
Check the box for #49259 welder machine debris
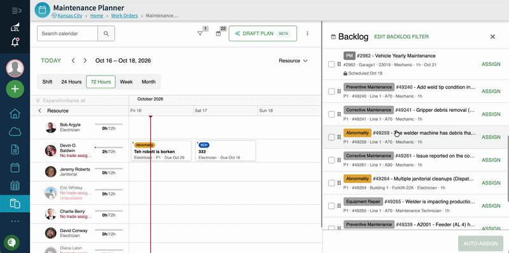331,137
